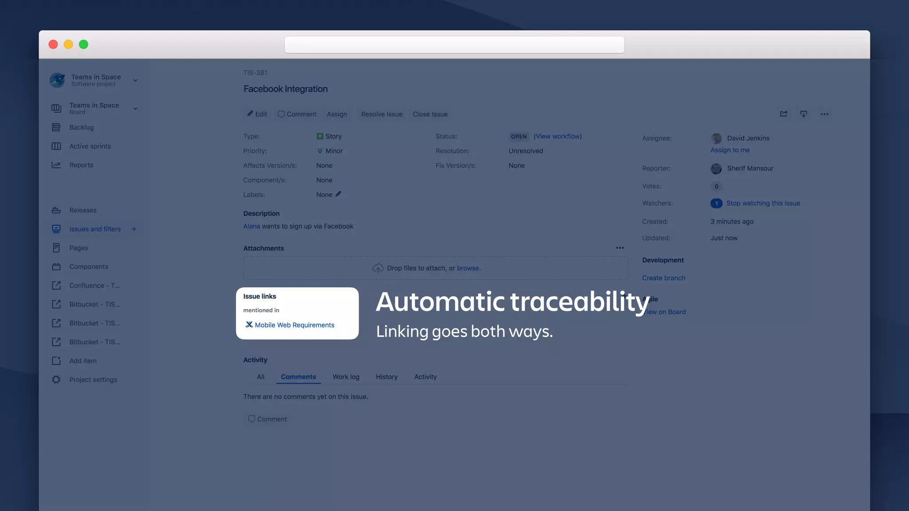Click the Project settings sidebar label

pos(93,380)
